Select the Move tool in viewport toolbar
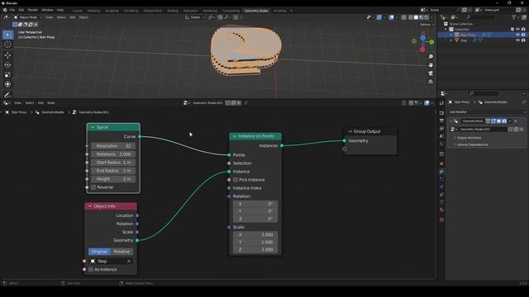 pos(7,55)
